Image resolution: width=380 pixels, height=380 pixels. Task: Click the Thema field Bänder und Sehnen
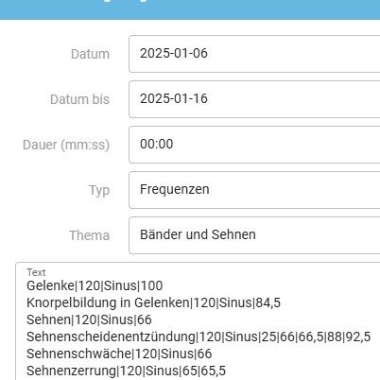coord(254,235)
